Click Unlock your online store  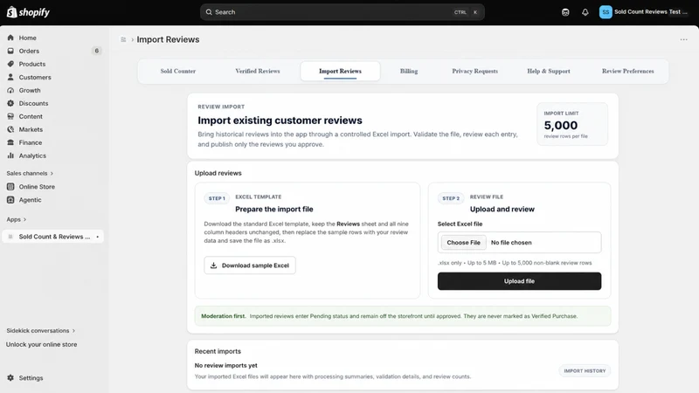click(41, 344)
